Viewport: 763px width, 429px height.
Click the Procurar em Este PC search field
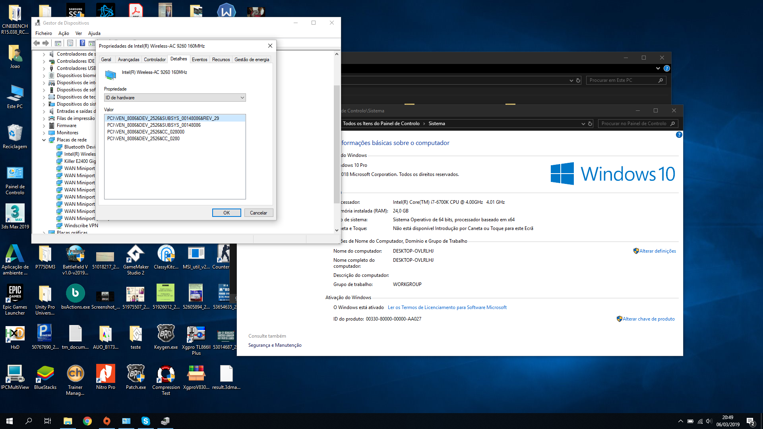tap(626, 80)
